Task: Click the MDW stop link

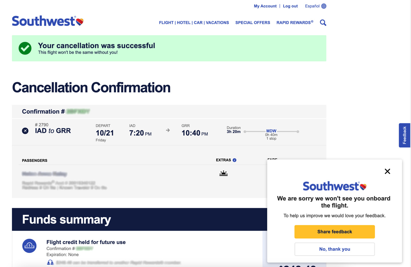Action: (x=271, y=131)
